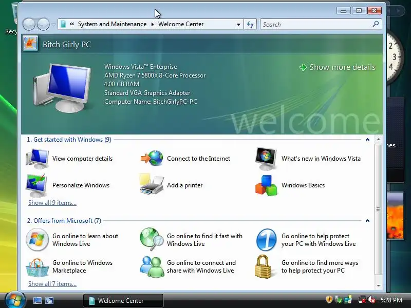Image resolution: width=411 pixels, height=308 pixels.
Task: Open the Windows Basics colored cubes icon
Action: tap(266, 185)
